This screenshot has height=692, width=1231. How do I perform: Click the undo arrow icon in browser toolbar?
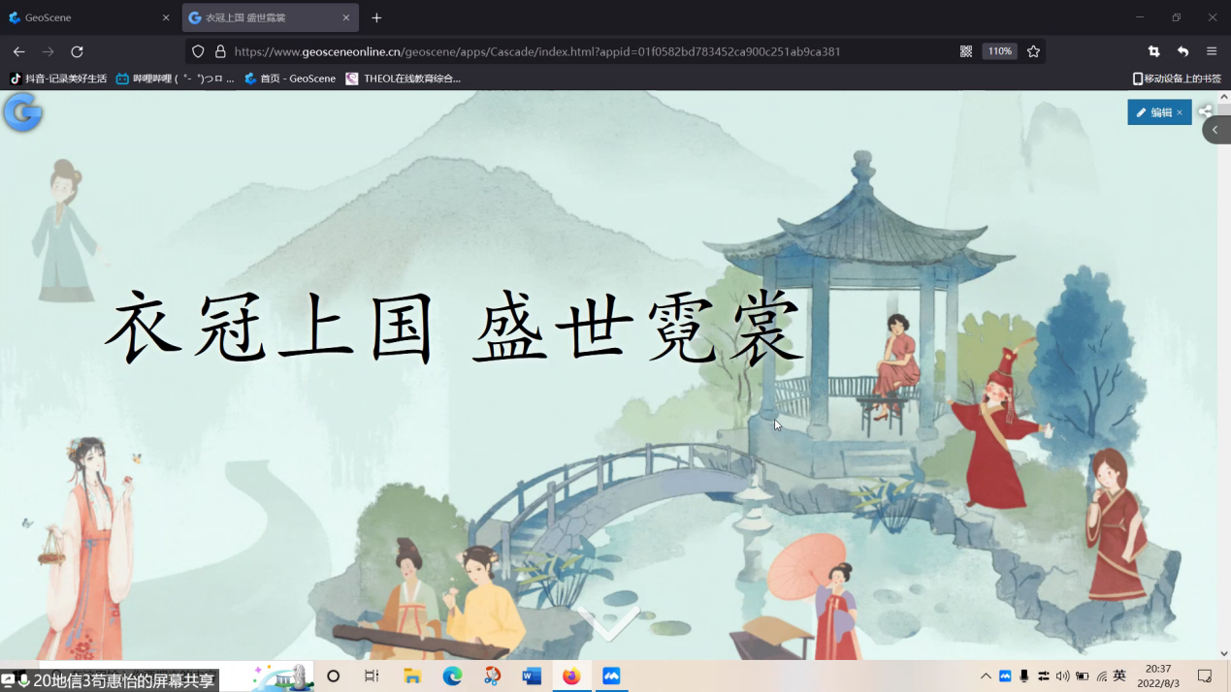pos(1182,51)
